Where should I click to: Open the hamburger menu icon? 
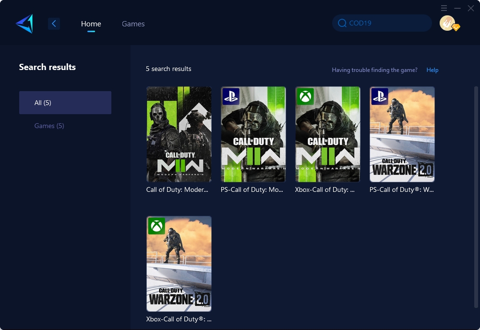[444, 8]
